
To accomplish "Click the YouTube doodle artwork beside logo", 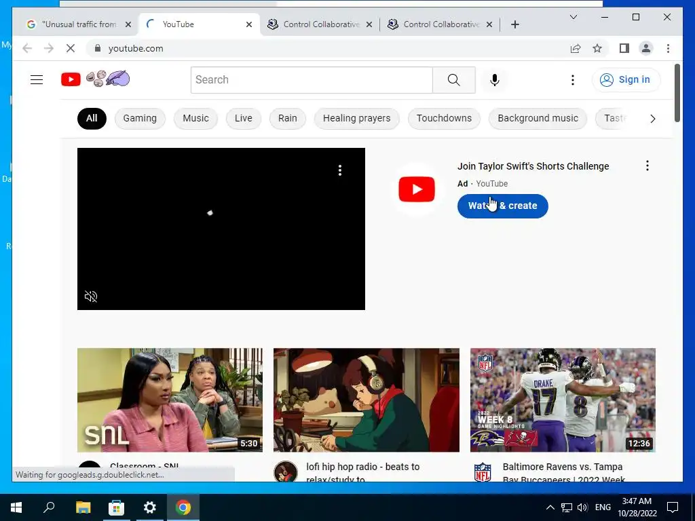I will click(x=108, y=79).
